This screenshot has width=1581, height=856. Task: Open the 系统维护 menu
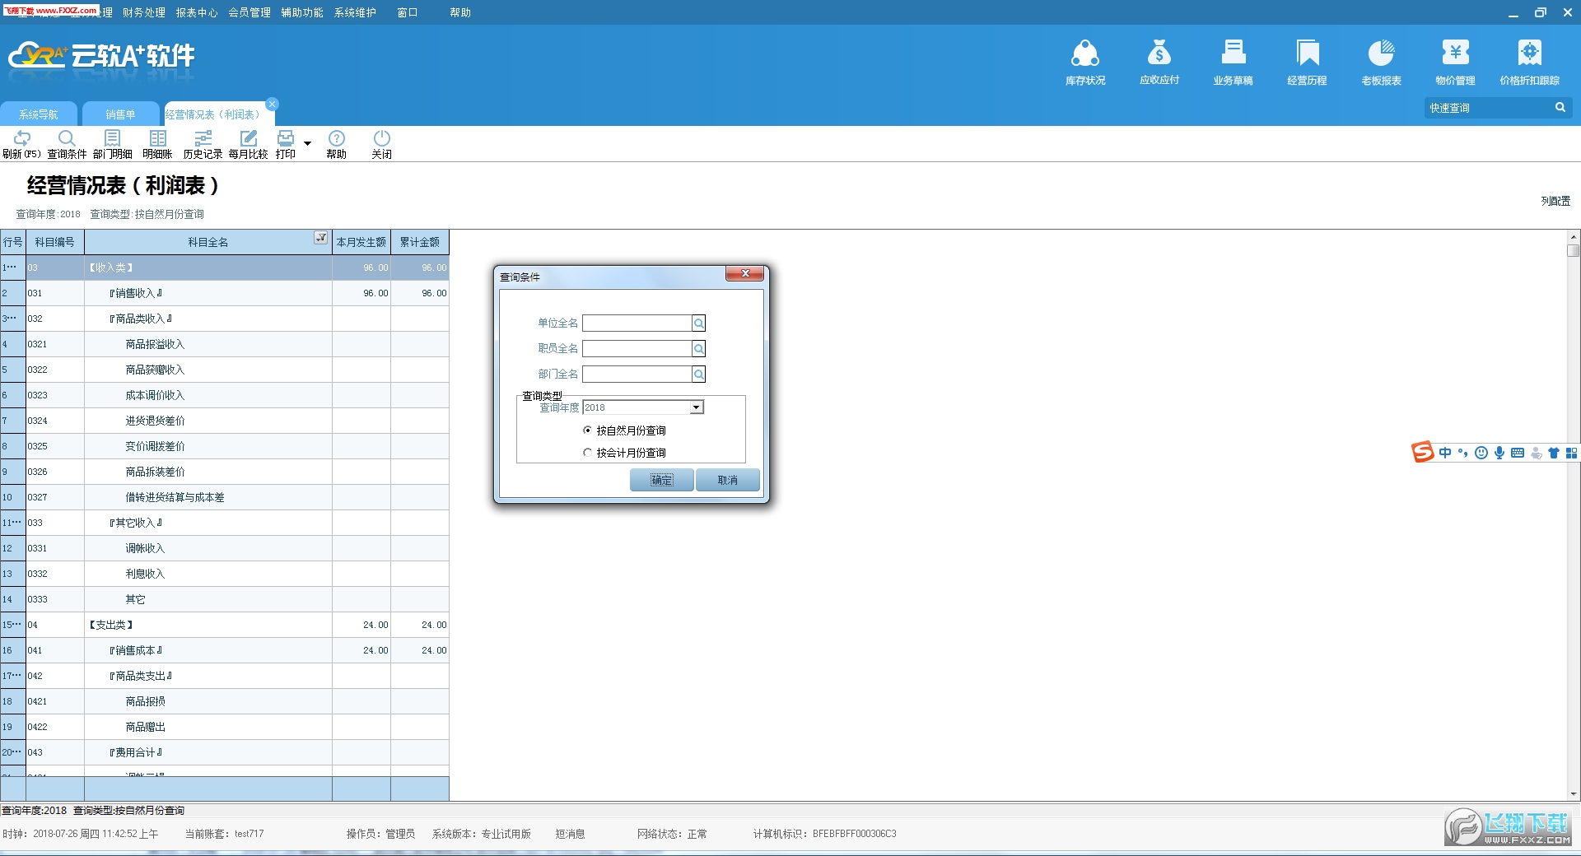354,12
